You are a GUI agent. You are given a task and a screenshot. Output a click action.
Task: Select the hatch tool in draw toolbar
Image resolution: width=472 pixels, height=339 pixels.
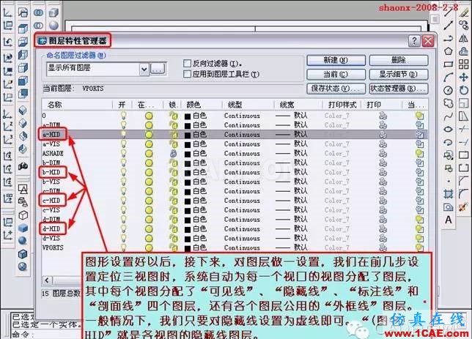coord(449,194)
